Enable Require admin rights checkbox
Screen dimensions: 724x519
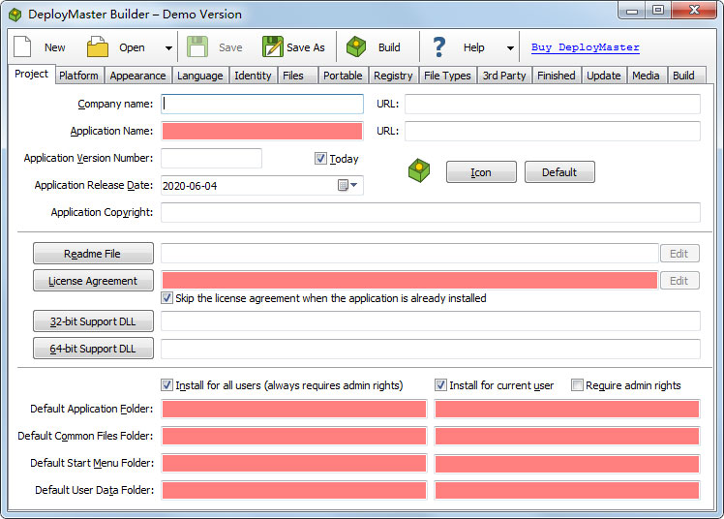pos(578,385)
